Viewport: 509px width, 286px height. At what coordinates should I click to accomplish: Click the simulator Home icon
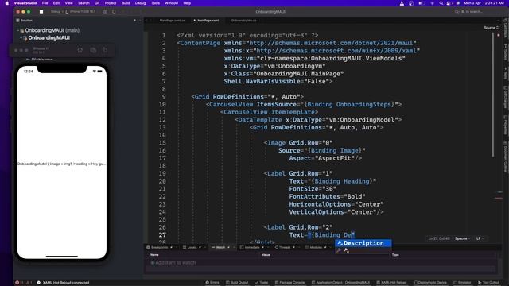80,50
